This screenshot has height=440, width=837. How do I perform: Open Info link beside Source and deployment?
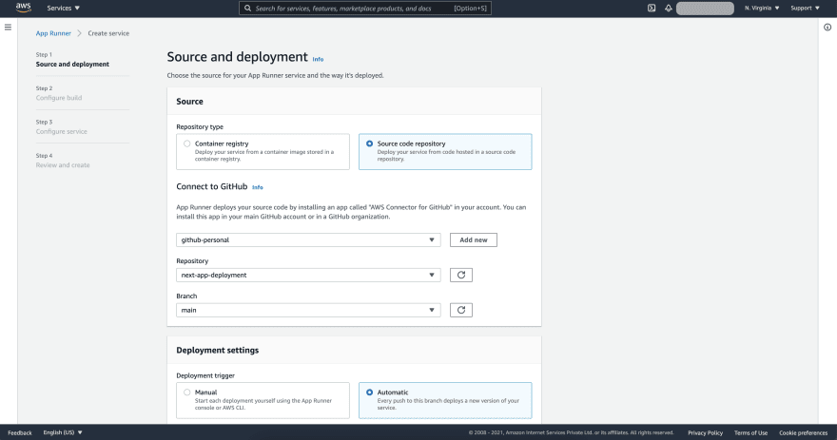click(x=318, y=59)
